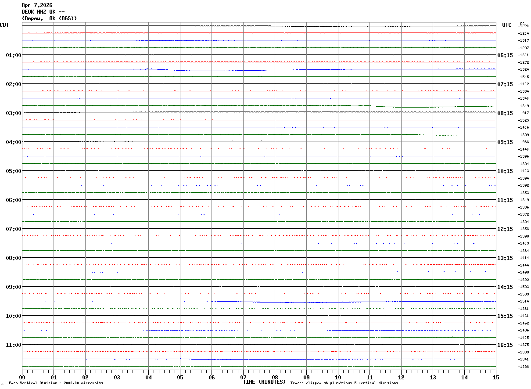
Task: Click the DC offset value -1324
Action: pos(524,69)
